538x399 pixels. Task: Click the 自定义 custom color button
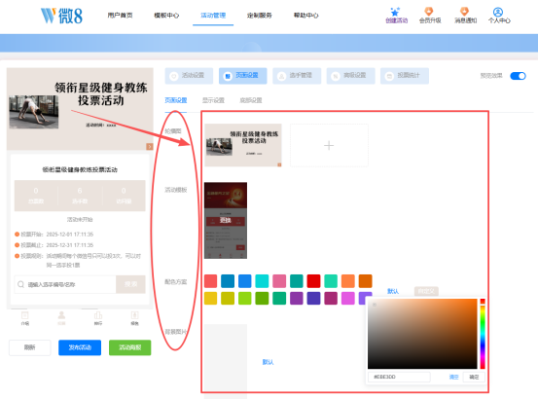click(x=426, y=291)
